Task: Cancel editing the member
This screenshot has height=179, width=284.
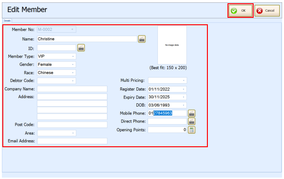Action: [x=267, y=11]
